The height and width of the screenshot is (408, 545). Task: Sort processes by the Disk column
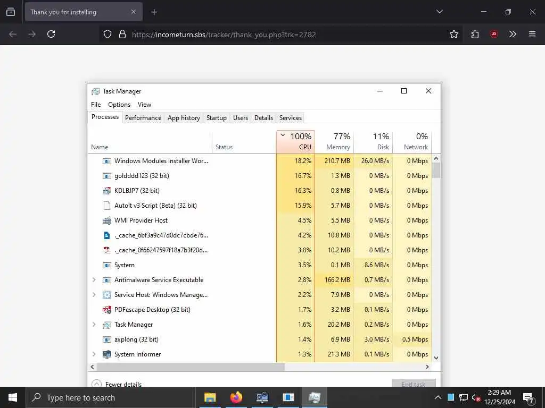[x=373, y=142]
